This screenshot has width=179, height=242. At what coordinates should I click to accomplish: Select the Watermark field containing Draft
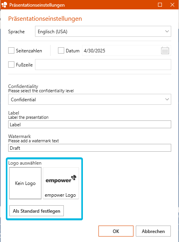pyautogui.click(x=89, y=148)
